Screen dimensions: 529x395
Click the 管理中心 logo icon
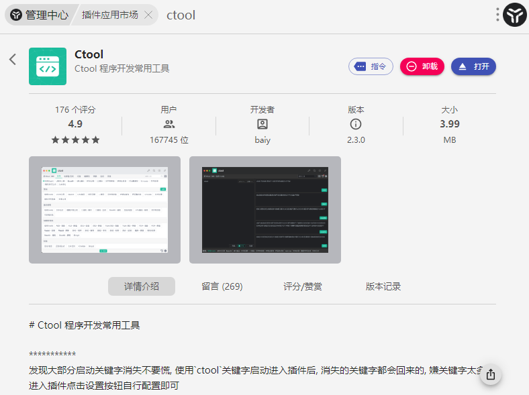(16, 15)
